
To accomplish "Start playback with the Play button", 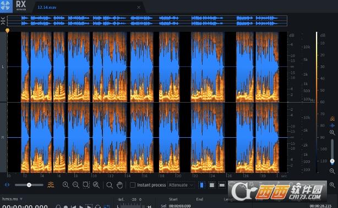I will point(81,207).
